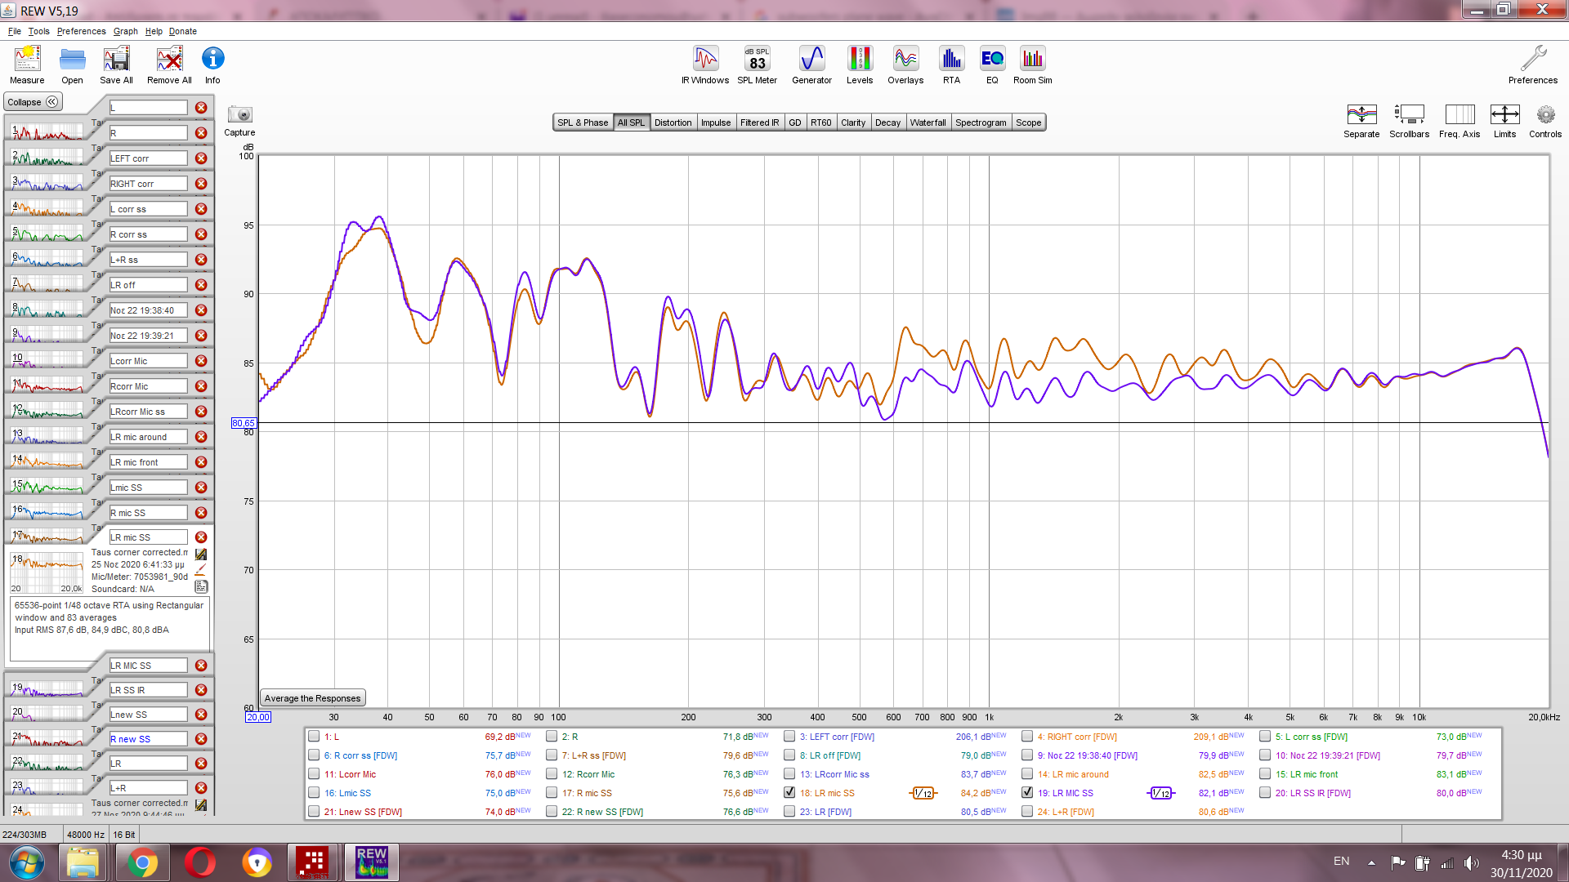Click the Save All icon
The image size is (1569, 882).
click(x=116, y=65)
